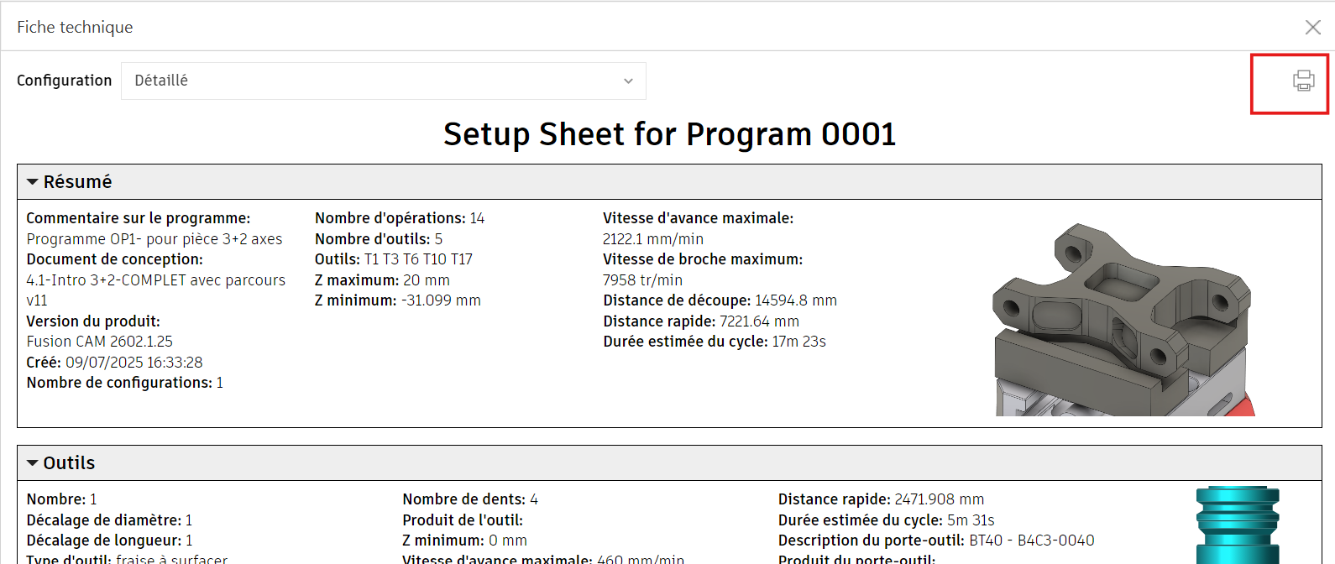1335x564 pixels.
Task: Click the tool list T1 T3 T6 T10 T17
Action: click(x=418, y=259)
